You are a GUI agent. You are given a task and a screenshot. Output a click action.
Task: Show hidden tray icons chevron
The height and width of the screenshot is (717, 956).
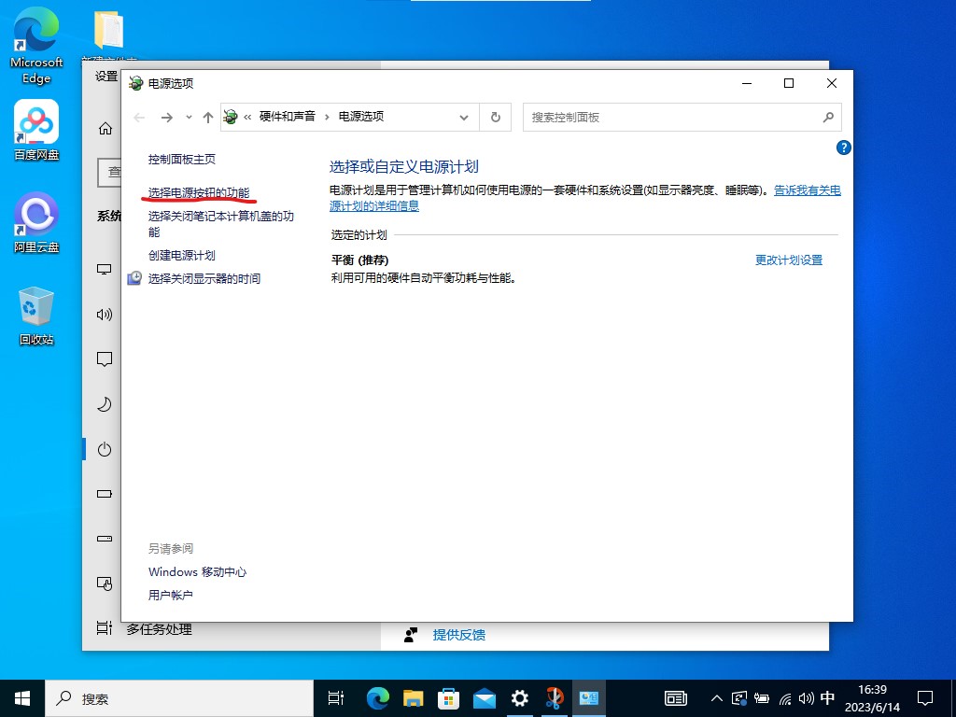click(717, 698)
